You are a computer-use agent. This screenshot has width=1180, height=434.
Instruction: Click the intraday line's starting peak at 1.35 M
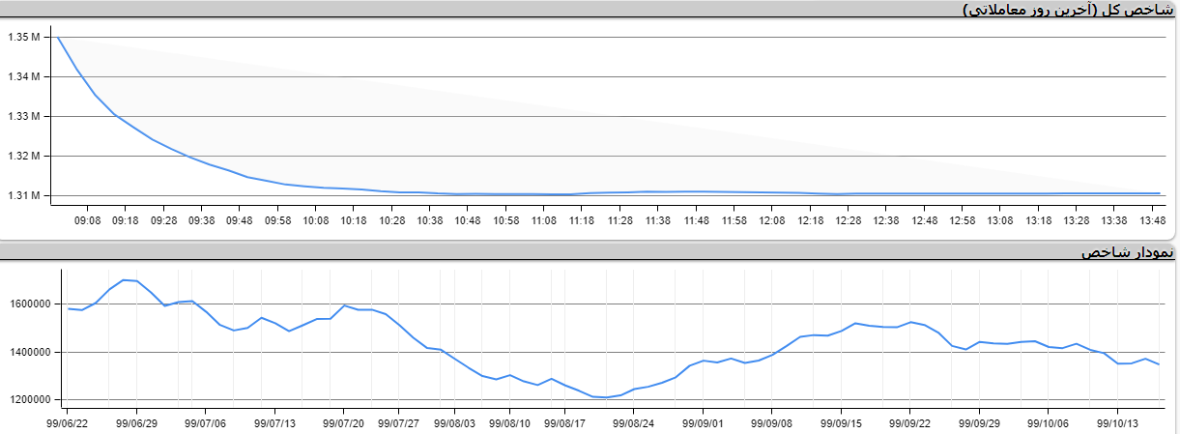point(58,38)
